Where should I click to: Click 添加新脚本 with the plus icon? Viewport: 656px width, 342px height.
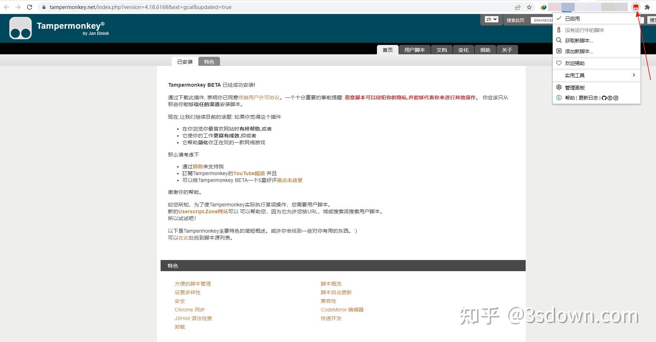(578, 51)
